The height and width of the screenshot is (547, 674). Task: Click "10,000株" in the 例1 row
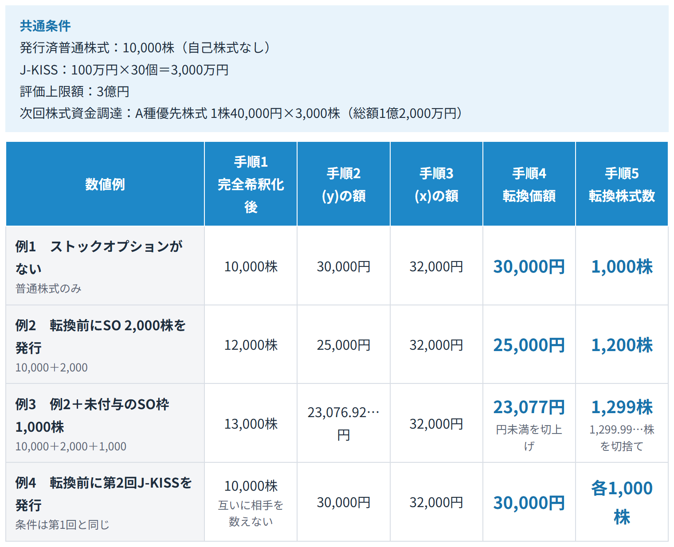point(251,266)
